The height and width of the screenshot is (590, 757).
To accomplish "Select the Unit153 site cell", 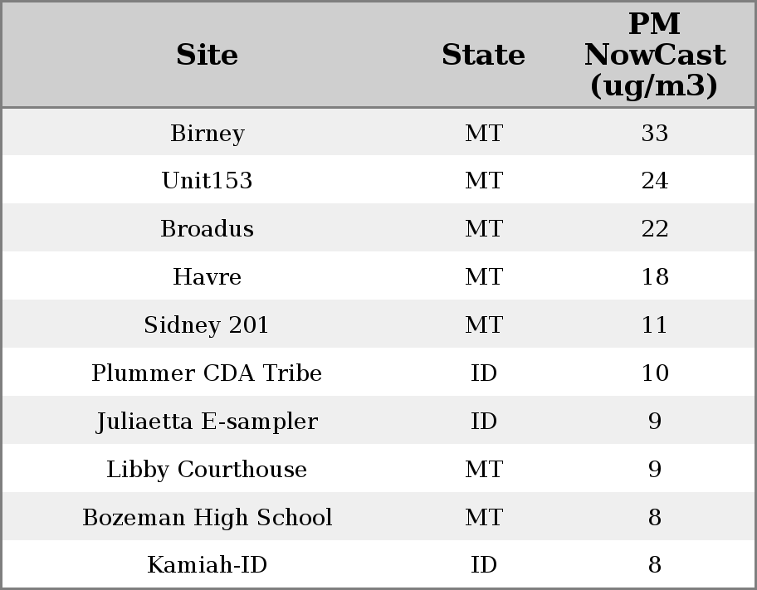I will tap(207, 181).
